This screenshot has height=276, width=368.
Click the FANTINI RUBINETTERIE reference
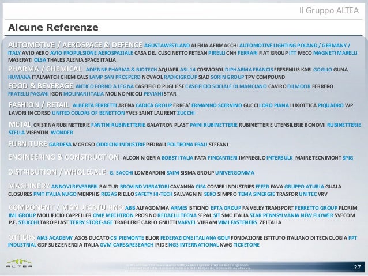click(x=118, y=125)
